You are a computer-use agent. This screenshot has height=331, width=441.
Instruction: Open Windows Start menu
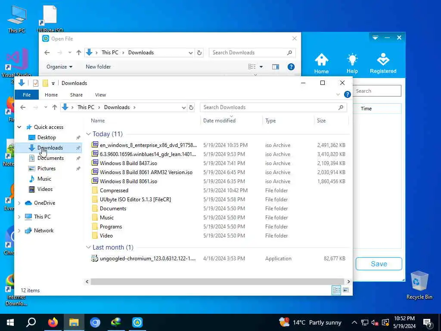click(10, 322)
